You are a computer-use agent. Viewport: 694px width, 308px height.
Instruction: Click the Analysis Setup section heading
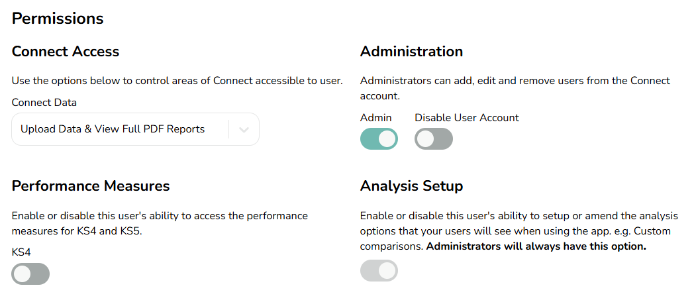[411, 186]
